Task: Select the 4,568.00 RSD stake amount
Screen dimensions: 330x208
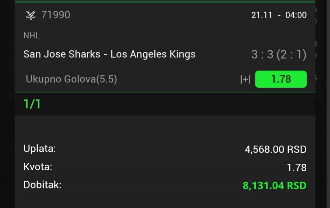Action: point(275,149)
